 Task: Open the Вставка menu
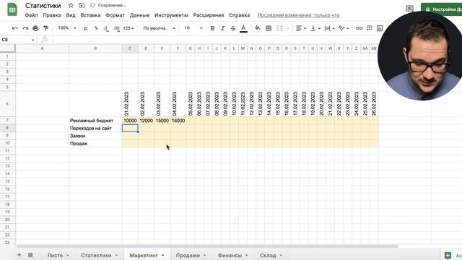[x=90, y=15]
